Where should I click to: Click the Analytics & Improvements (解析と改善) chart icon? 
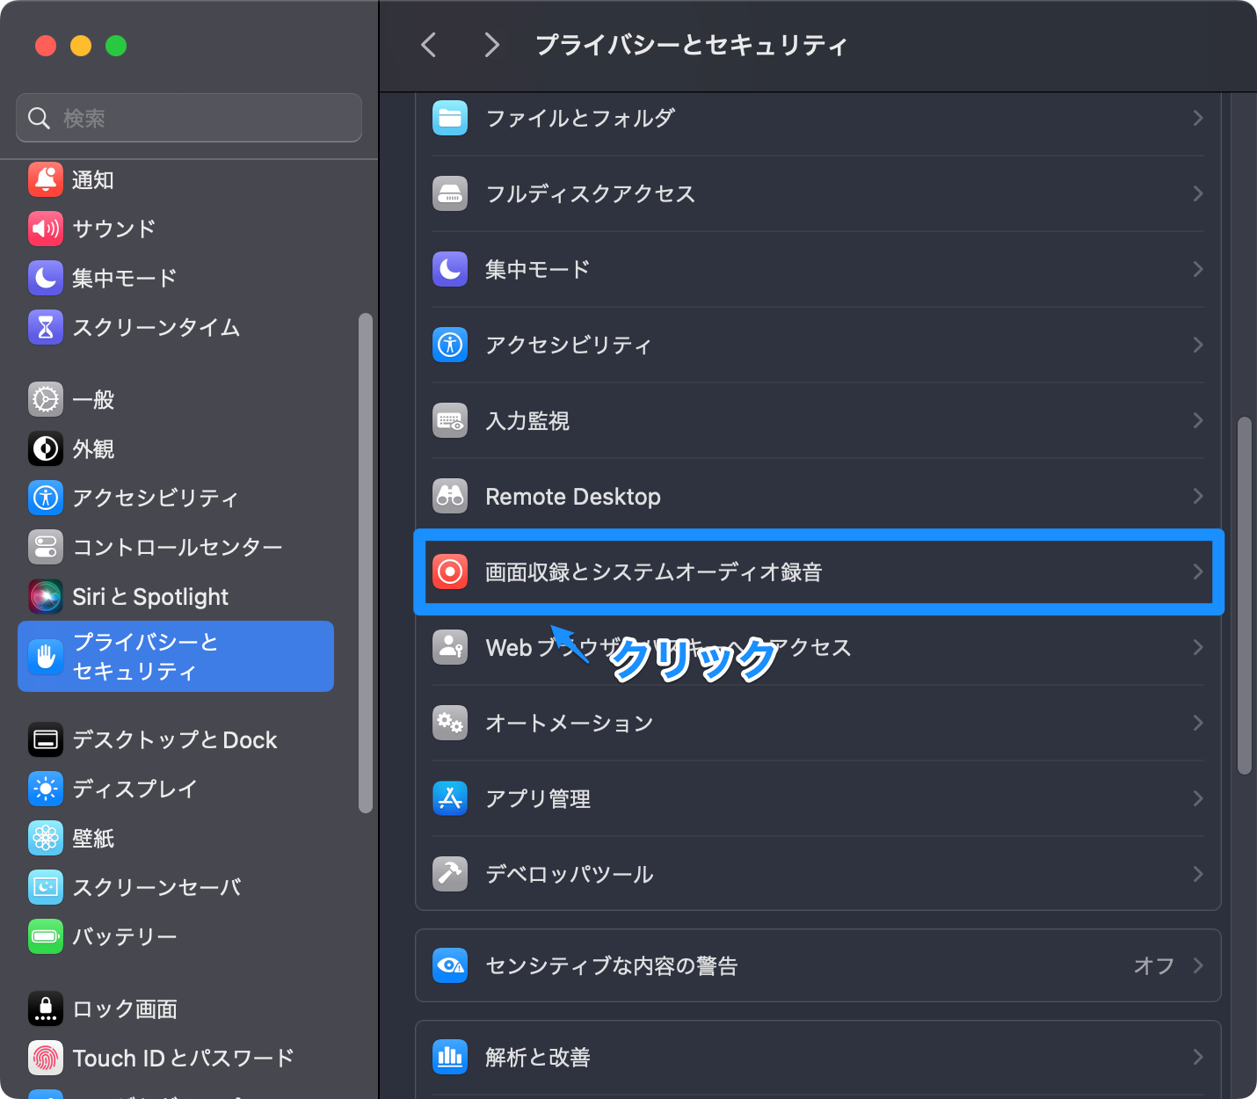tap(450, 1057)
